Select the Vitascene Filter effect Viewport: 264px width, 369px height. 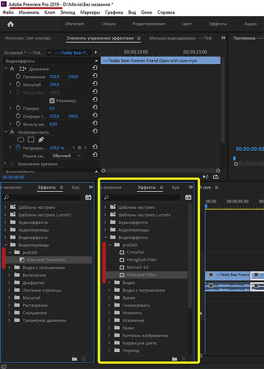[x=141, y=274]
